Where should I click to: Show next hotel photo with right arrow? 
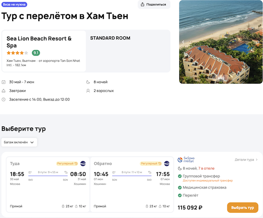pos(259,42)
